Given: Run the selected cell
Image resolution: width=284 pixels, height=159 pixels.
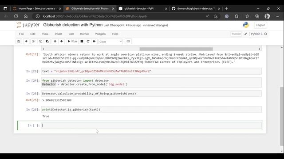Looking at the screenshot, I should (x=72, y=41).
